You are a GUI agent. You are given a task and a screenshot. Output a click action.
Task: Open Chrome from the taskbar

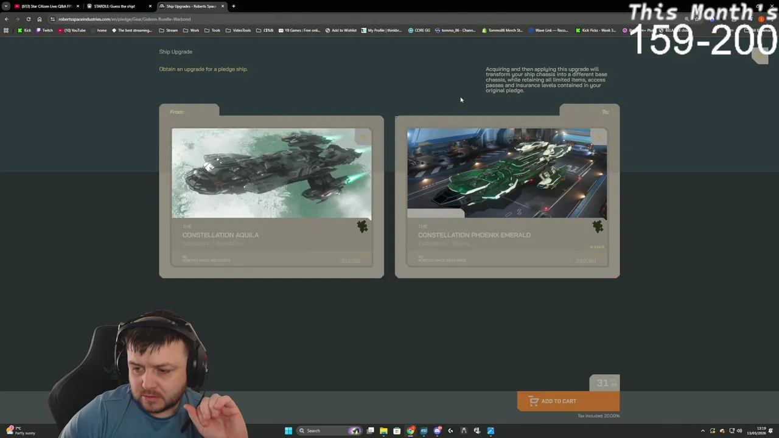[411, 431]
